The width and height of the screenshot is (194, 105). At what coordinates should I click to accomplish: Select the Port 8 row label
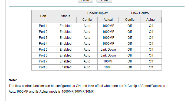43,67
